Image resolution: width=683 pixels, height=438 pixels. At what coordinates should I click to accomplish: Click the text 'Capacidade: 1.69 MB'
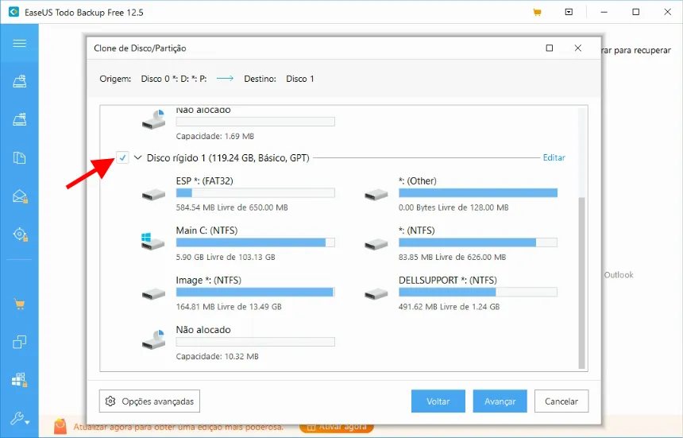tap(214, 137)
